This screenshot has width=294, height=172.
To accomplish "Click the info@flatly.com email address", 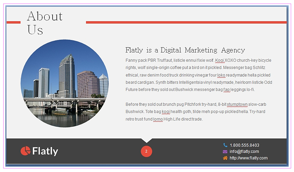I will click(244, 151).
